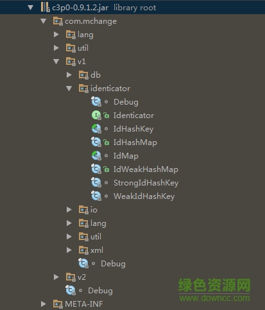The width and height of the screenshot is (265, 310).
Task: Click the IdHashMap class icon
Action: point(96,142)
